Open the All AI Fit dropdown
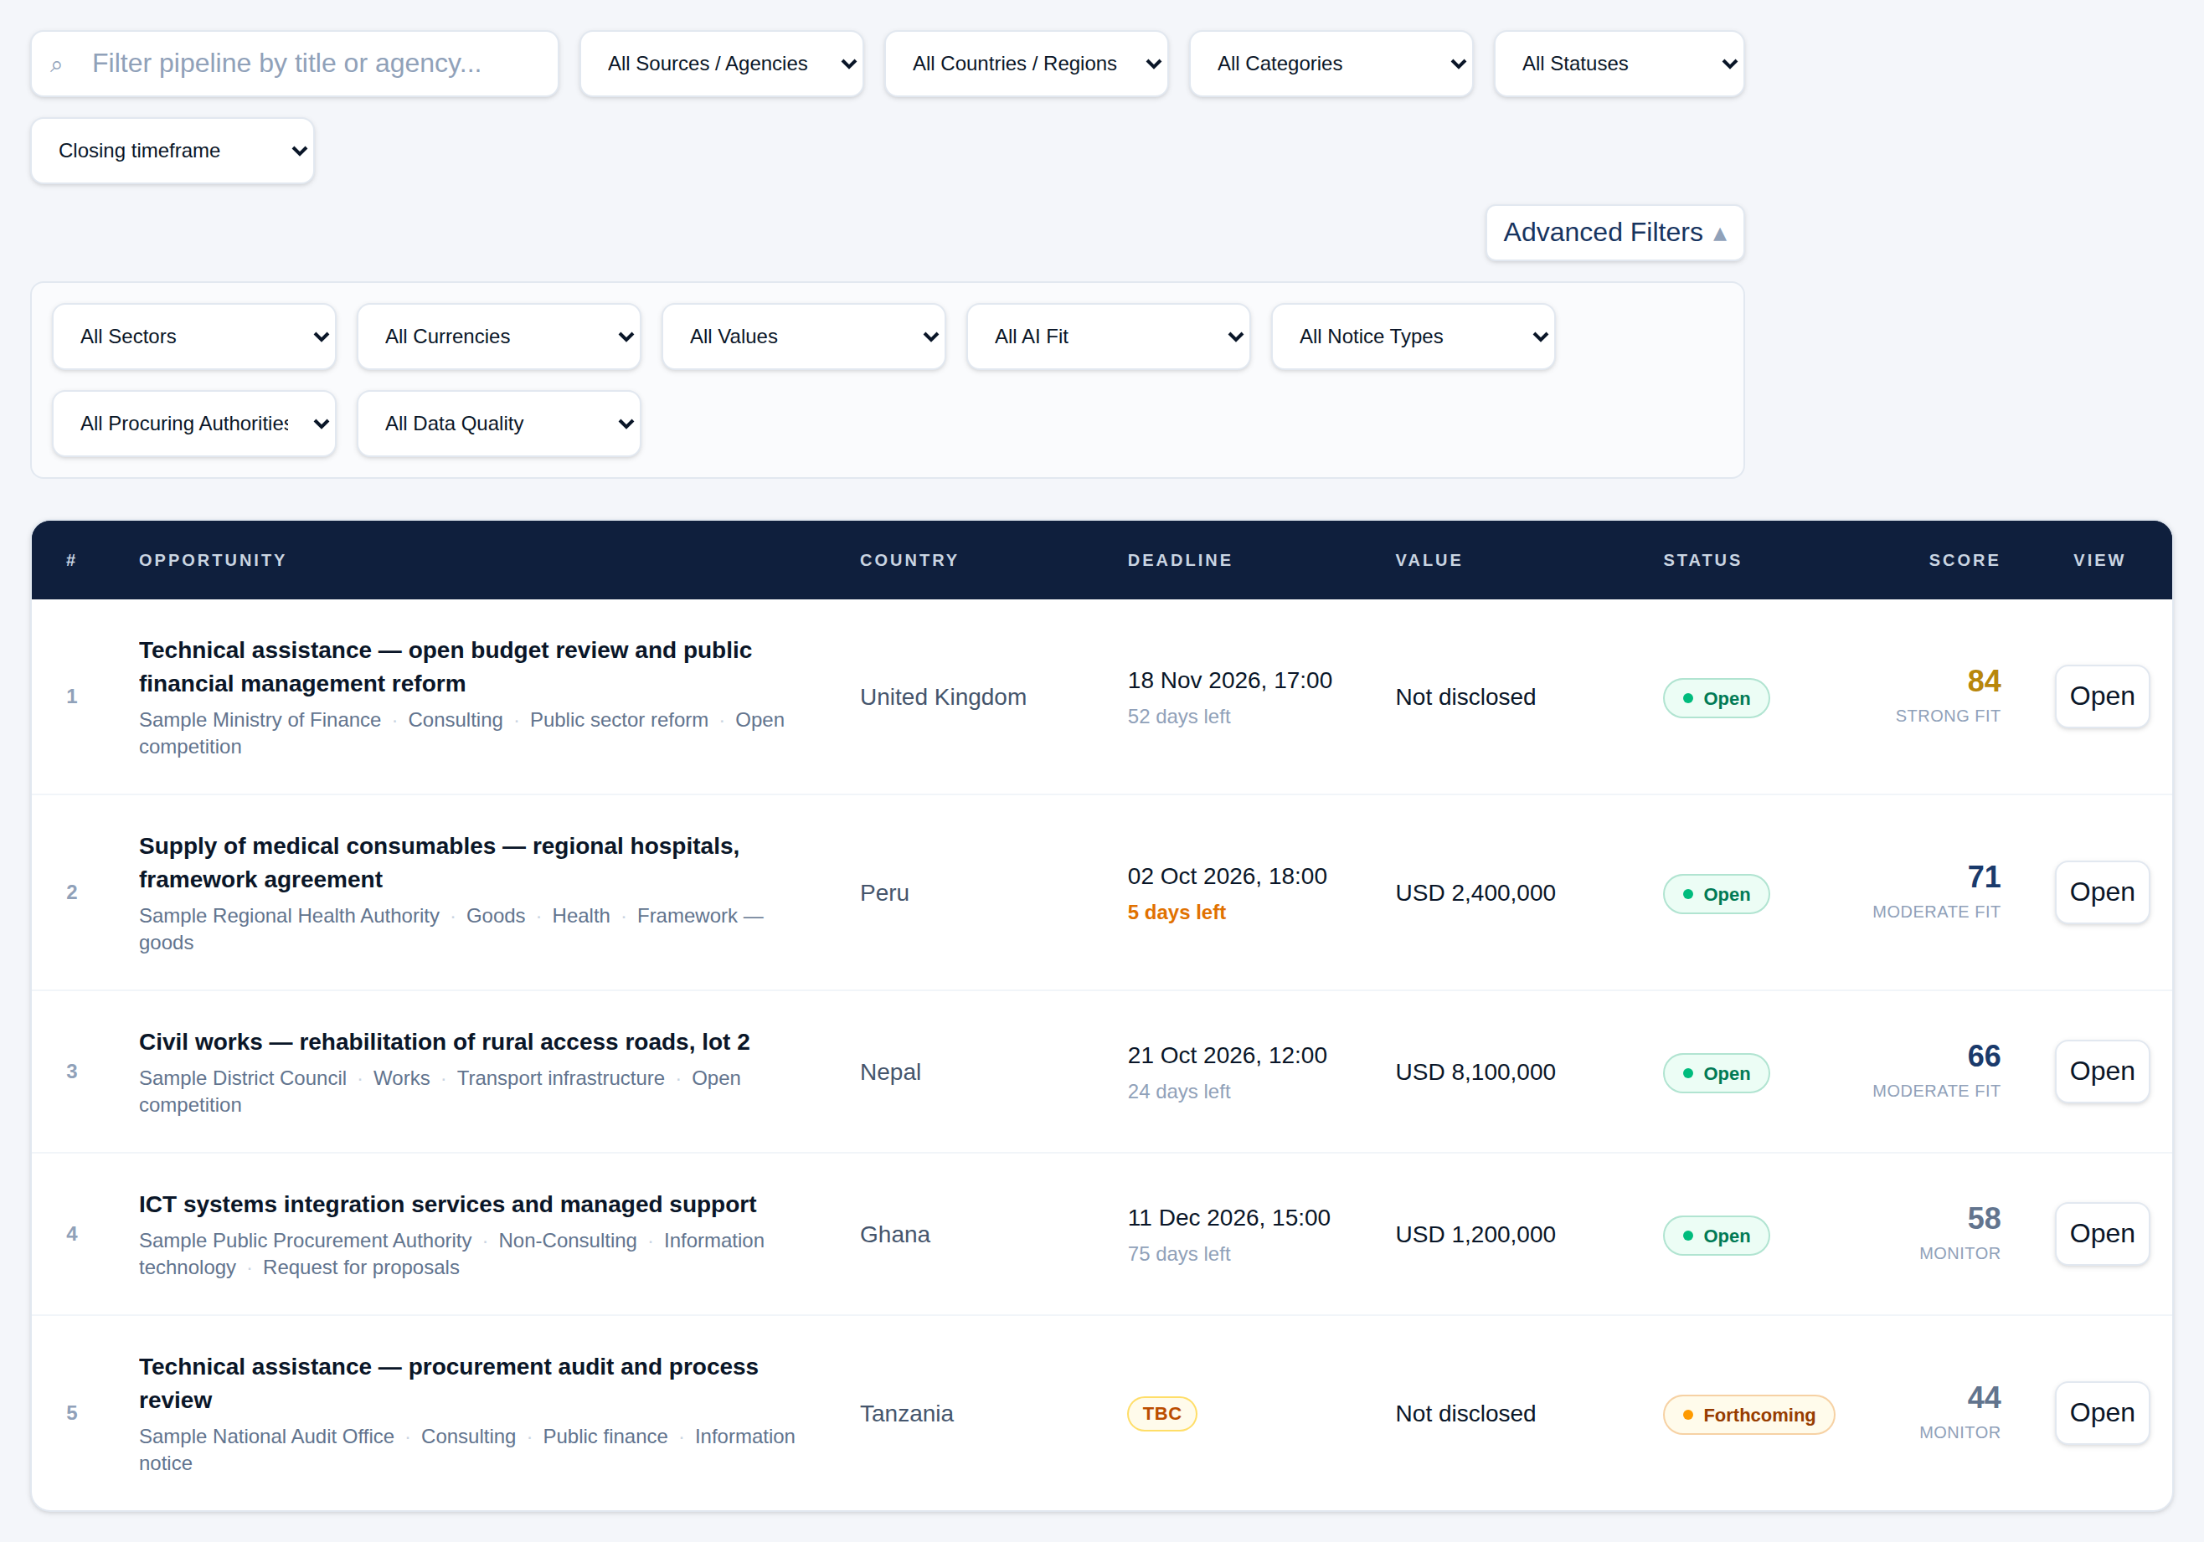The image size is (2204, 1542). click(x=1109, y=337)
